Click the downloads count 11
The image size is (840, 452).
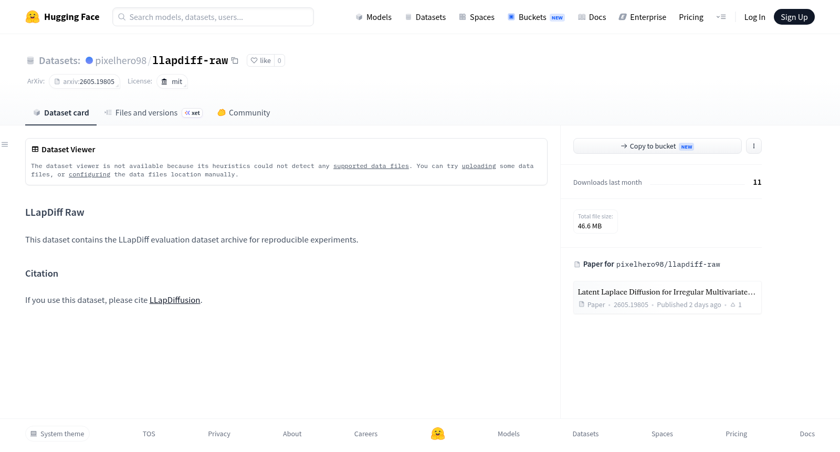click(757, 182)
